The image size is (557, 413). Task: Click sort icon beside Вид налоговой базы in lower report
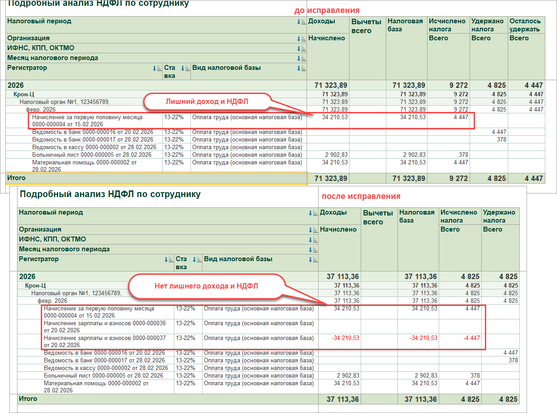[312, 259]
